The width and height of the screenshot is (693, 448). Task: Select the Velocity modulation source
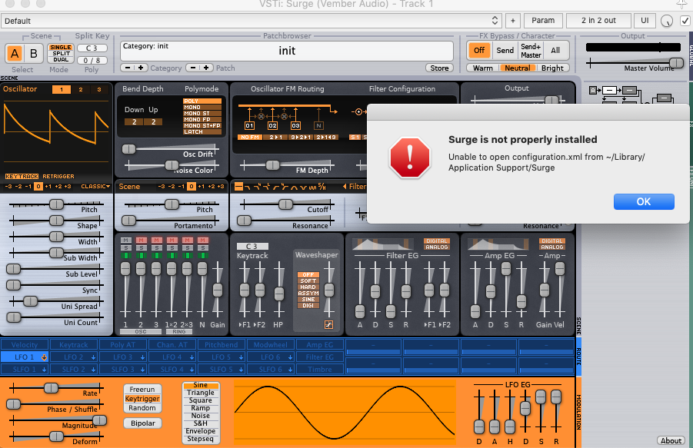25,345
